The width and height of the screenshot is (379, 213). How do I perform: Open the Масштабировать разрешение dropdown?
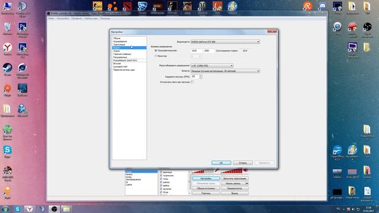coord(212,66)
